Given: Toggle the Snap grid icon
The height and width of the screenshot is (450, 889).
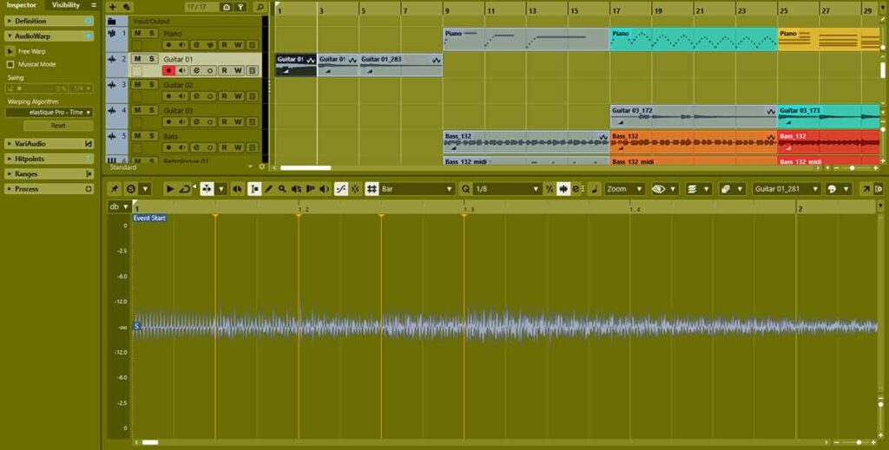Looking at the screenshot, I should coord(372,189).
